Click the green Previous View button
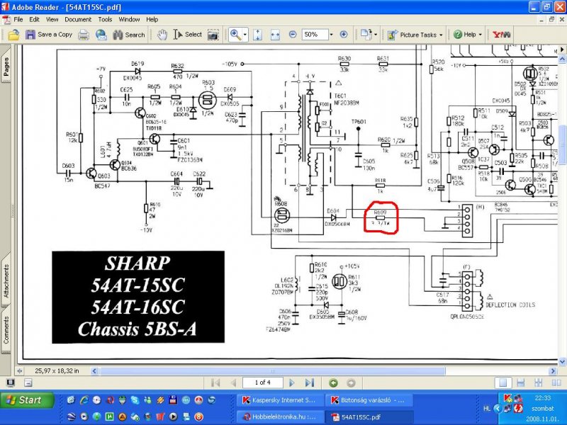The width and height of the screenshot is (567, 425). coord(333,382)
